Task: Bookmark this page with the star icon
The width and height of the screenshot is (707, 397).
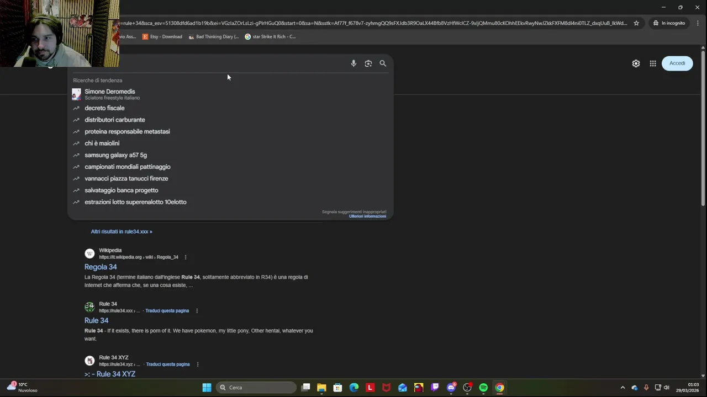Action: tap(636, 23)
